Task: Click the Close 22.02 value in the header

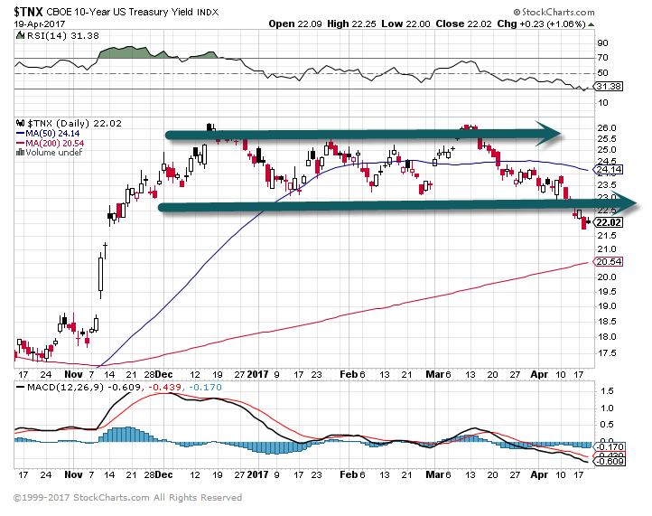Action: pyautogui.click(x=463, y=24)
